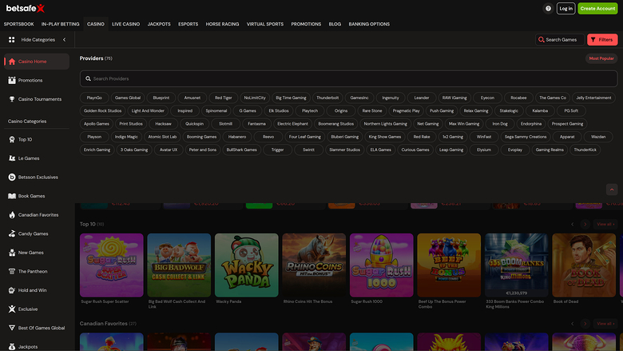This screenshot has width=623, height=351.
Task: Open the Live Casino tab
Action: coord(126,24)
